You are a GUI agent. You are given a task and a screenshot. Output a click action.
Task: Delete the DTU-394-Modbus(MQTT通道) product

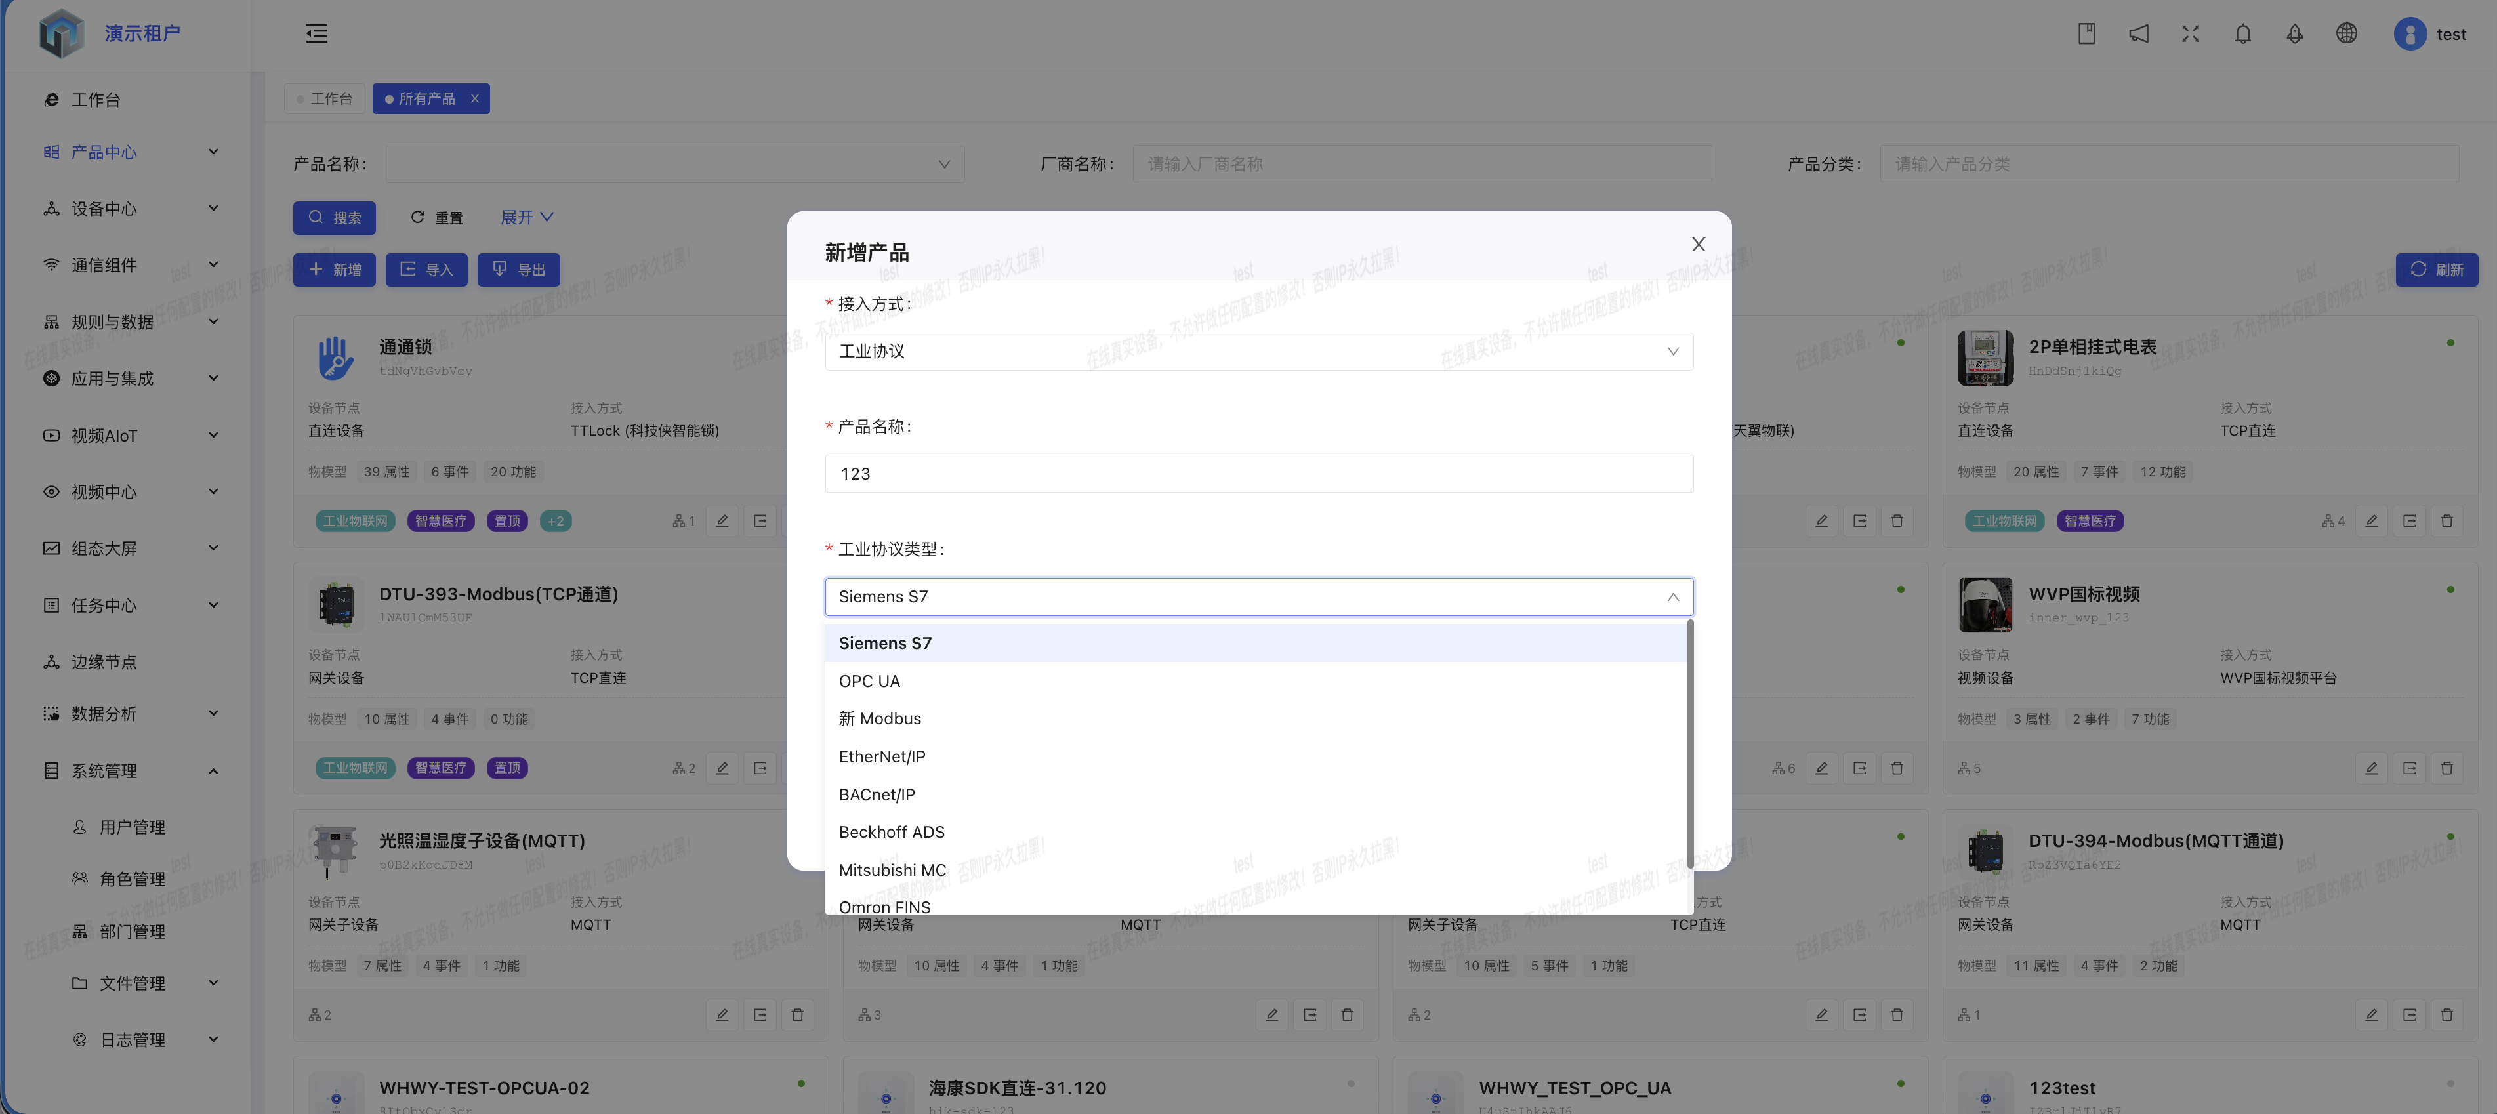pyautogui.click(x=2446, y=1015)
